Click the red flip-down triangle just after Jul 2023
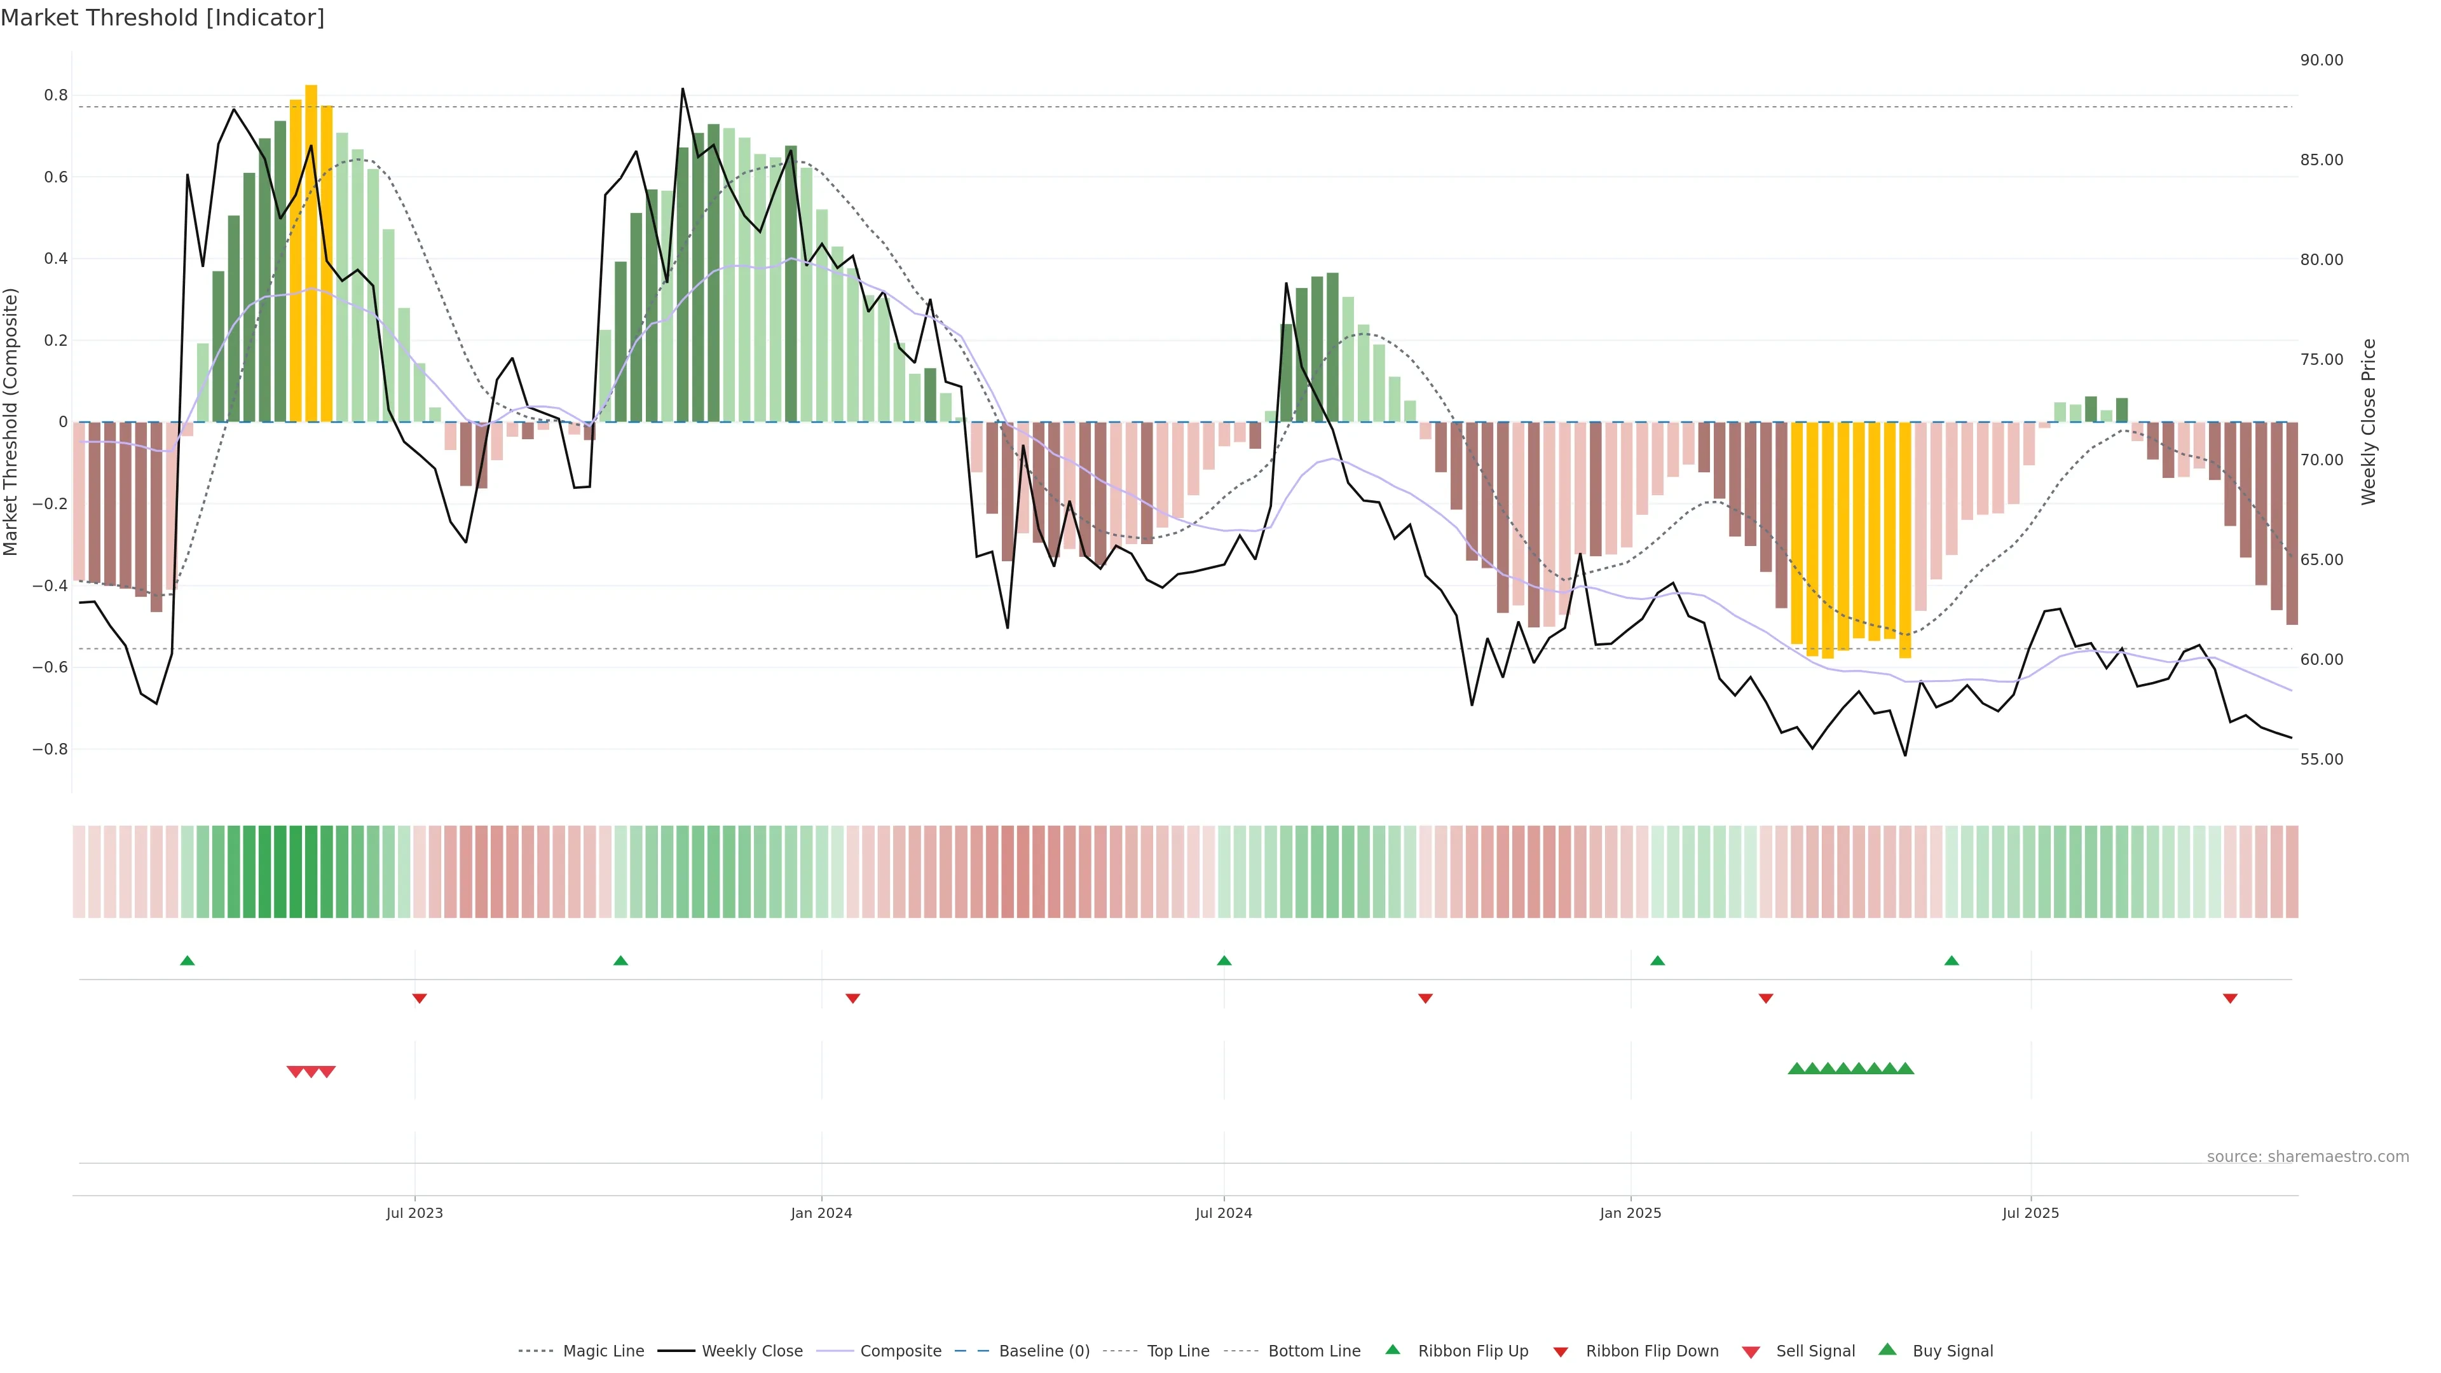Screen dimensions: 2441x1373 (420, 998)
